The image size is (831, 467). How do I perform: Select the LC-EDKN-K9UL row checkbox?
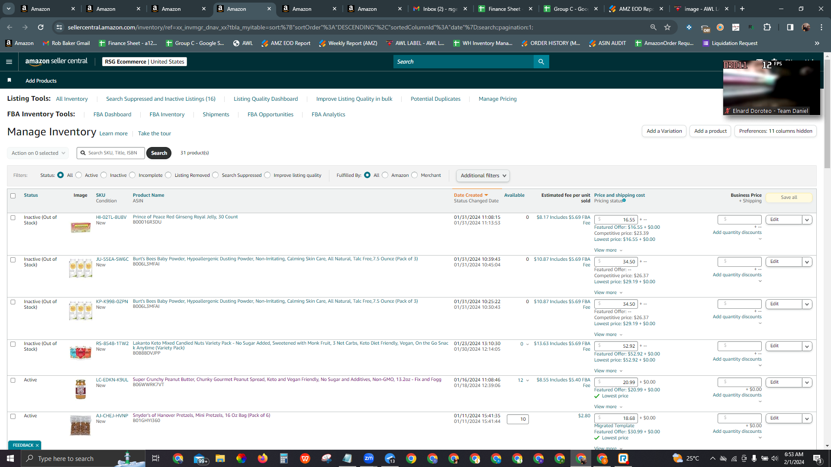(x=13, y=381)
